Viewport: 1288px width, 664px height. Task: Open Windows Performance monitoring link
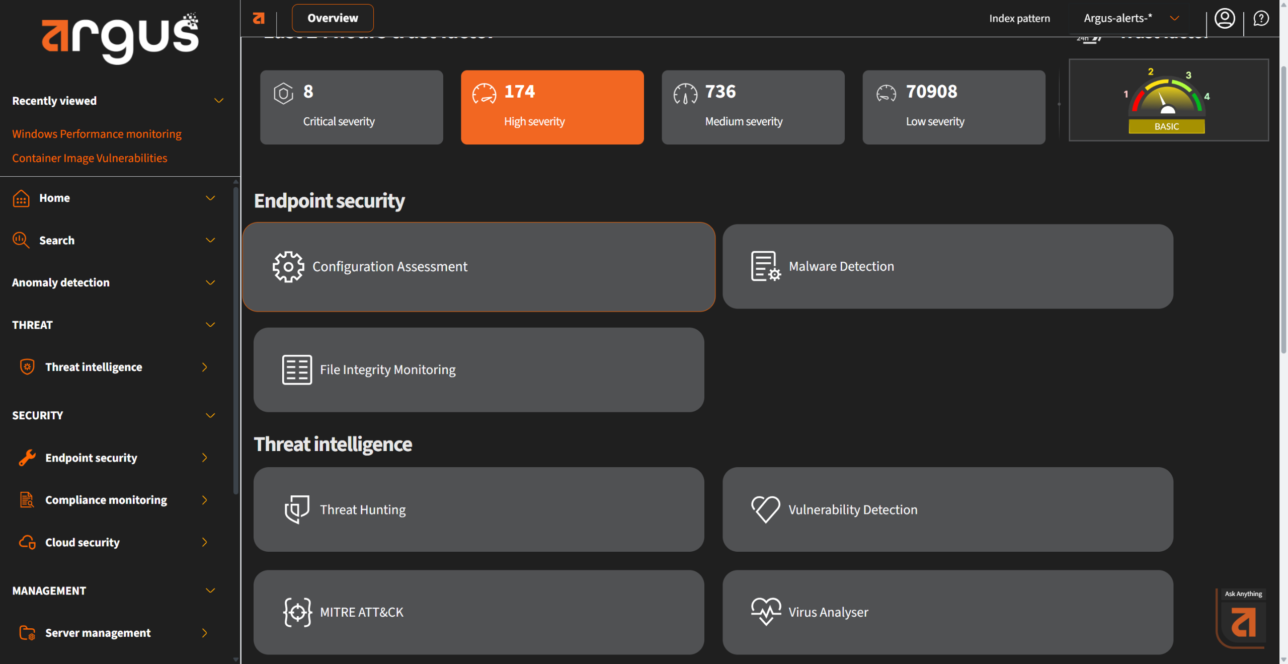pyautogui.click(x=97, y=134)
